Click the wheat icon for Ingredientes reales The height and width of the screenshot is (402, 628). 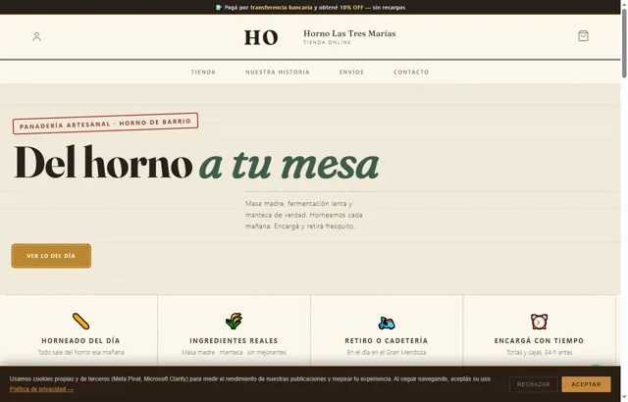[x=234, y=322]
